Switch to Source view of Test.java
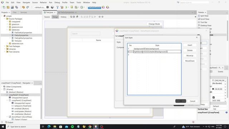229x129 pixels. pyautogui.click(x=47, y=17)
